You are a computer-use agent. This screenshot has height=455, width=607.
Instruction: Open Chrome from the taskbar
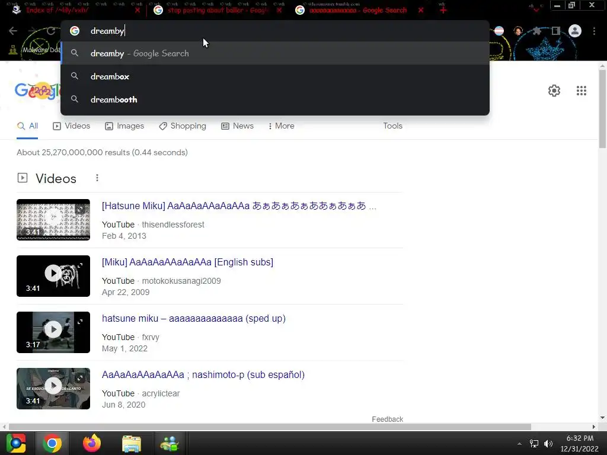pyautogui.click(x=52, y=443)
